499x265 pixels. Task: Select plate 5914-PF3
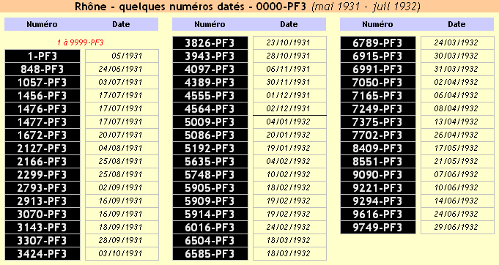click(210, 214)
